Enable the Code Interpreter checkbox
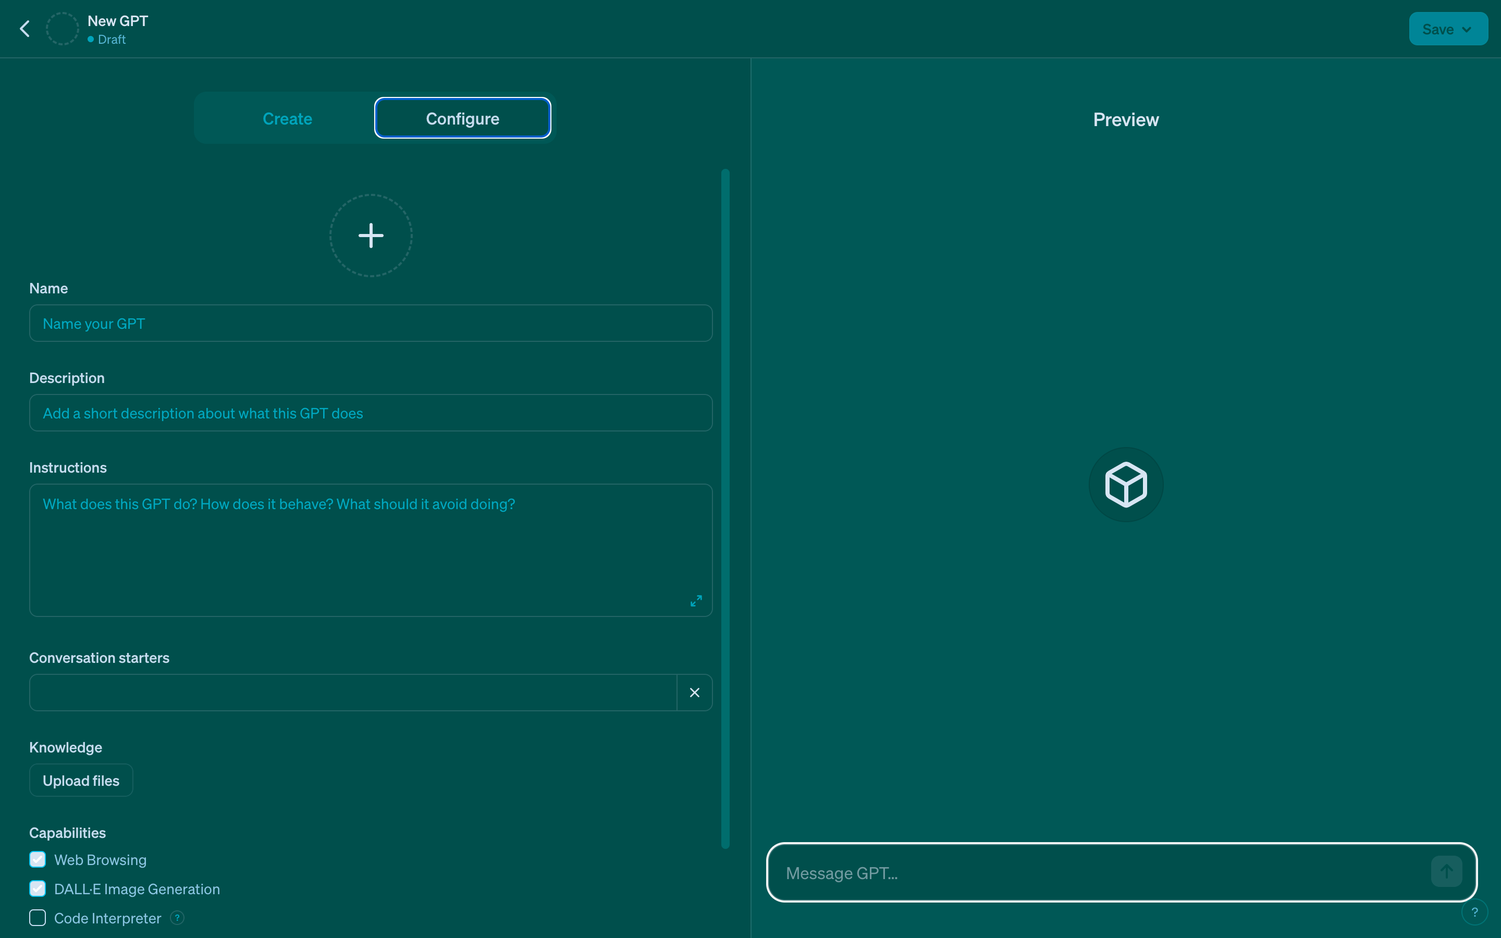 click(38, 918)
